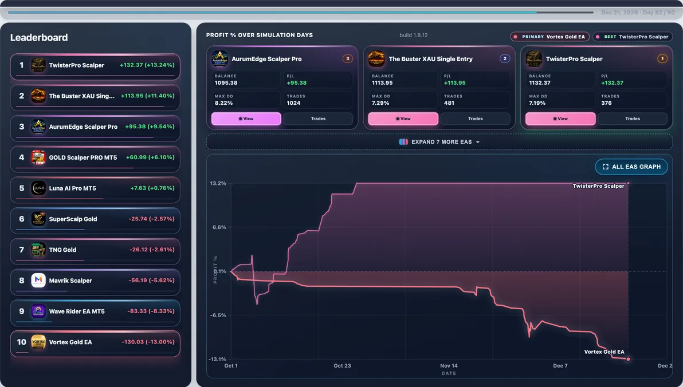
Task: Click the TwisterPro Scalper icon in leaderboard
Action: click(38, 65)
